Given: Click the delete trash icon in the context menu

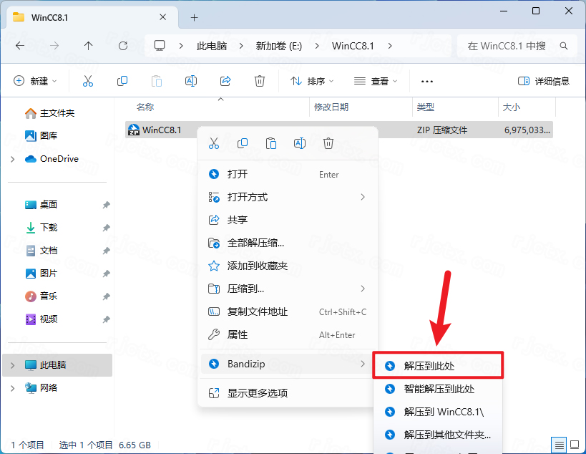Looking at the screenshot, I should click(x=328, y=143).
